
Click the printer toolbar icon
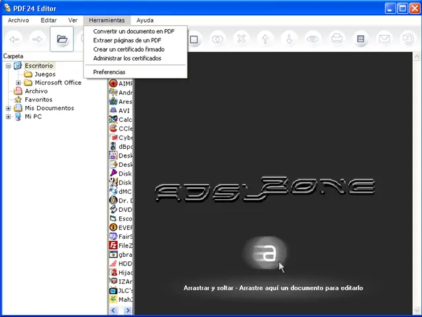[337, 39]
